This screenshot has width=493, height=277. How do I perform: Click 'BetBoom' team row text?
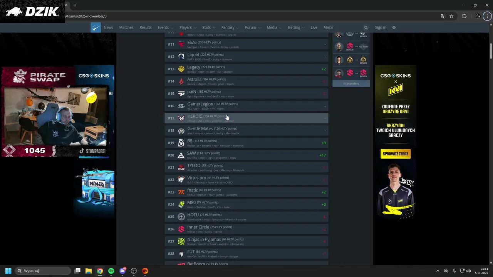tap(196, 264)
